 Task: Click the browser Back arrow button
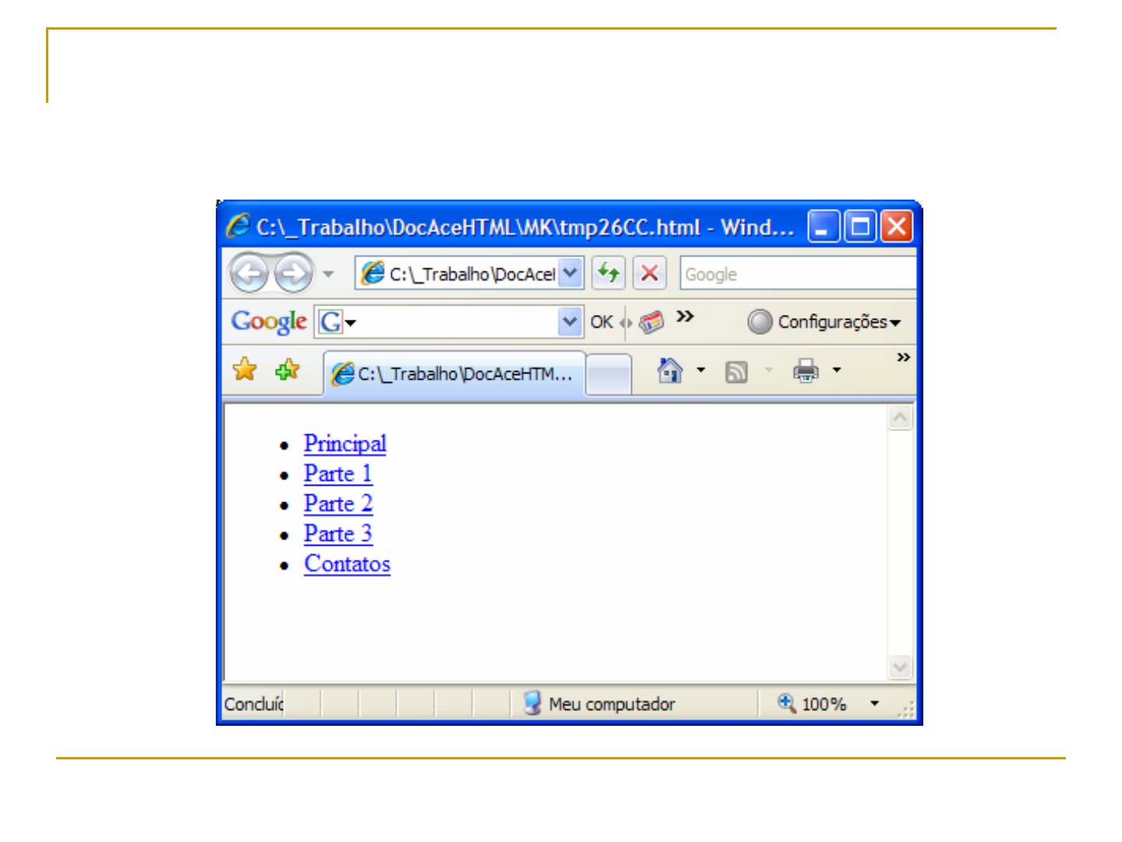click(x=249, y=274)
